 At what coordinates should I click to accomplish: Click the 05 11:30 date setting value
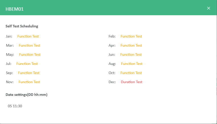(x=15, y=106)
